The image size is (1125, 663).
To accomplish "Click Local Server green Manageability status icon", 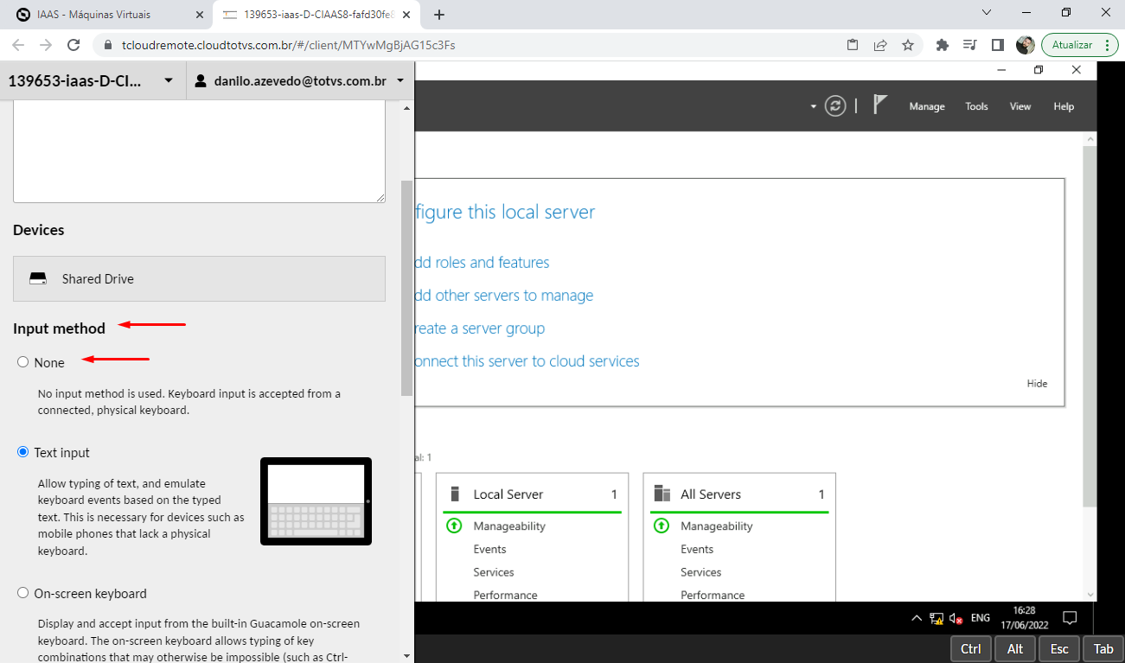I will [x=454, y=526].
